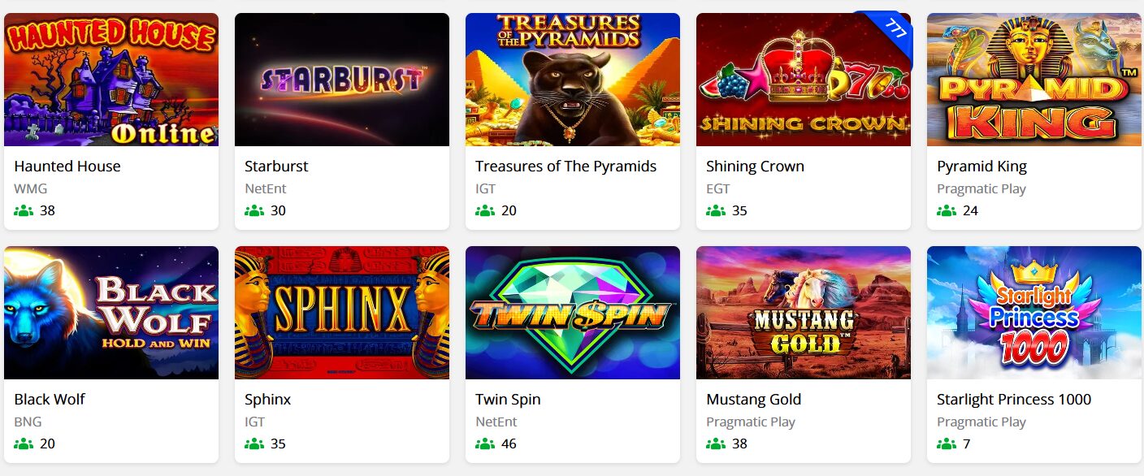The width and height of the screenshot is (1144, 476).
Task: Click the players icon under Starburst
Action: tap(254, 211)
